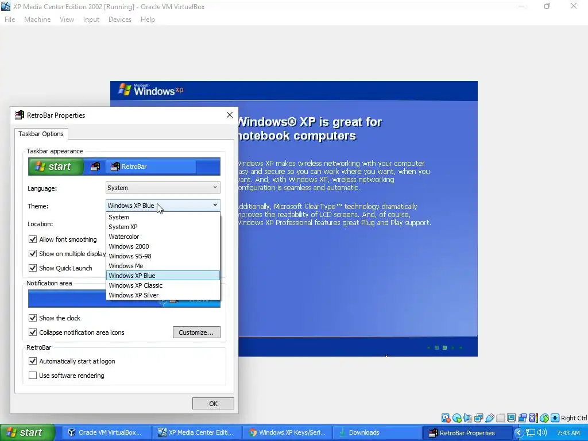Click the Windows XP logo in the tour window

[151, 90]
